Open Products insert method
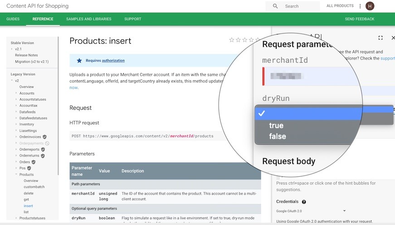 pos(28,205)
